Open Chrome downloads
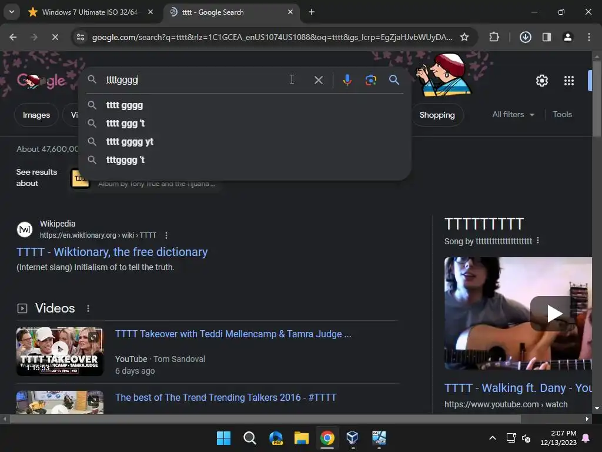Screen dimensions: 602x452 (x=525, y=37)
